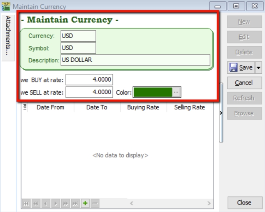
Task: Click the Maintain Currency window title icon
Action: tap(6, 6)
